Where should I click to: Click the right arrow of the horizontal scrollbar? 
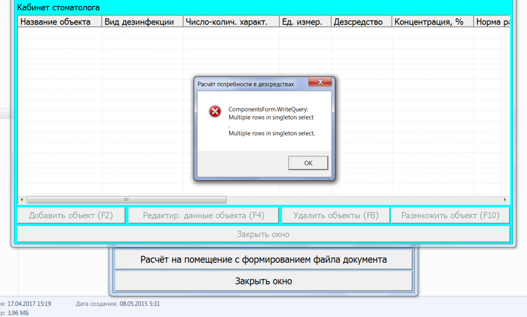[505, 200]
